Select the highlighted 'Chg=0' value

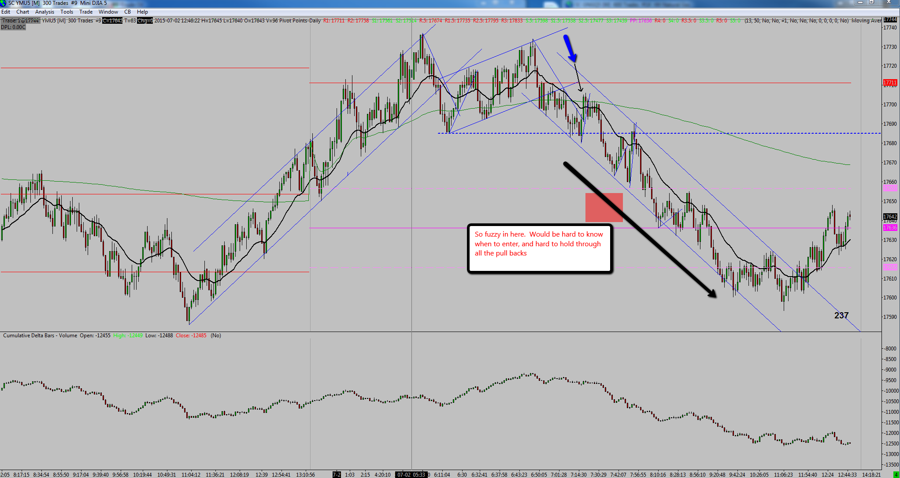click(x=145, y=21)
